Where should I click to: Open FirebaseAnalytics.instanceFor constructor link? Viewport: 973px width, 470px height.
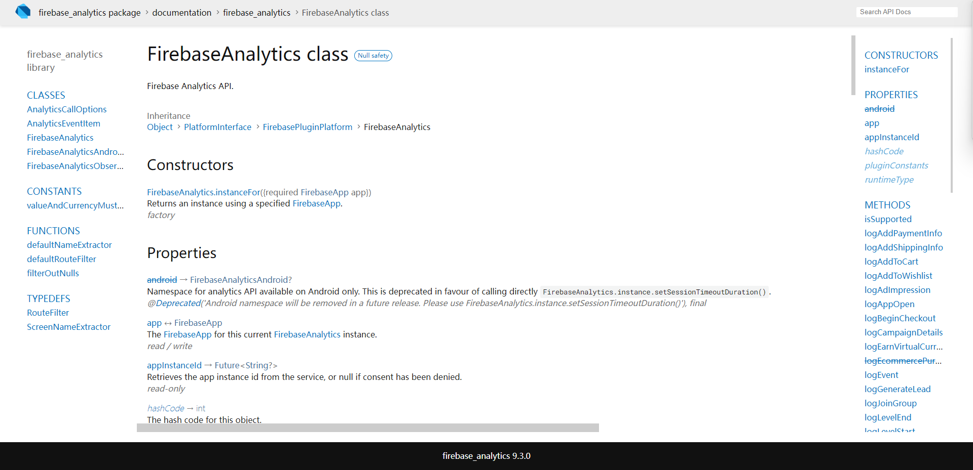tap(204, 192)
